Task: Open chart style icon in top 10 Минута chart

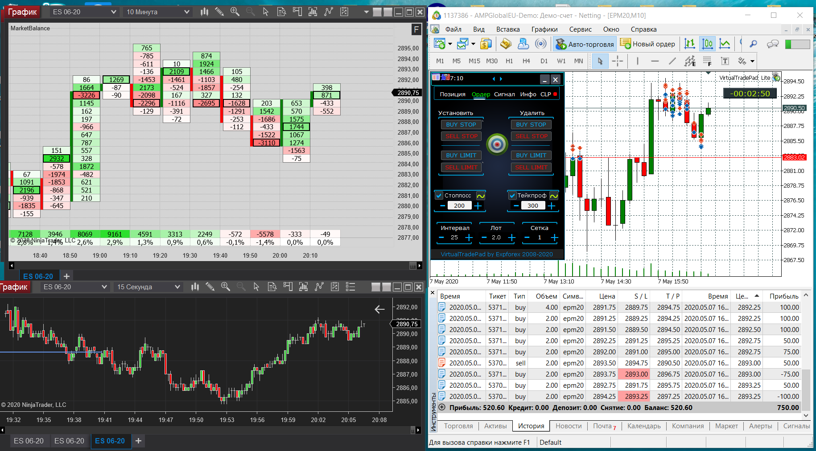Action: click(204, 12)
